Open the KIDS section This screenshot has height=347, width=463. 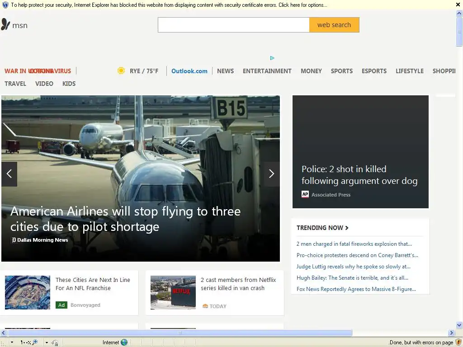pyautogui.click(x=69, y=84)
